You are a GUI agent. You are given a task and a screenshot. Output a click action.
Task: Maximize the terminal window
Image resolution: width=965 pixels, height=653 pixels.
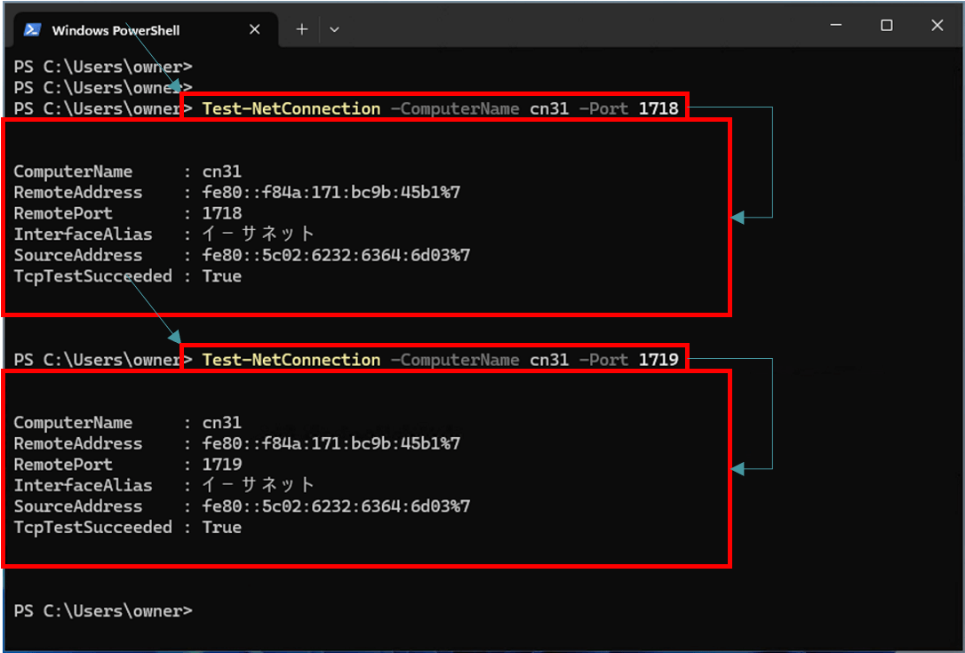tap(886, 26)
